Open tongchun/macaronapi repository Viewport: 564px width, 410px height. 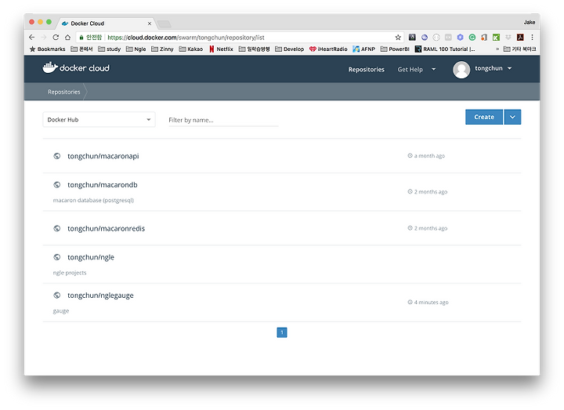click(103, 156)
